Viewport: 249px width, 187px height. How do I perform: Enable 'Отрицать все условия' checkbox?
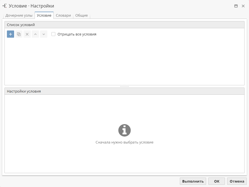pyautogui.click(x=54, y=34)
